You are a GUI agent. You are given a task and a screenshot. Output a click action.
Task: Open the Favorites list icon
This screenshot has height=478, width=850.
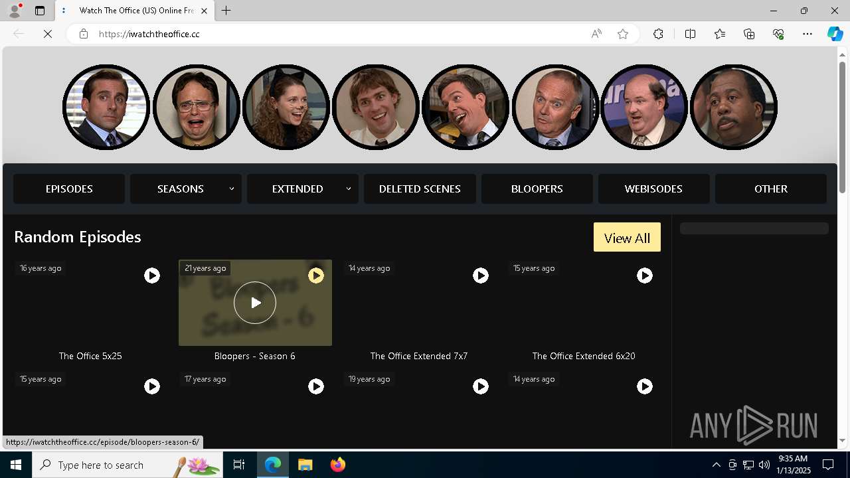[720, 34]
